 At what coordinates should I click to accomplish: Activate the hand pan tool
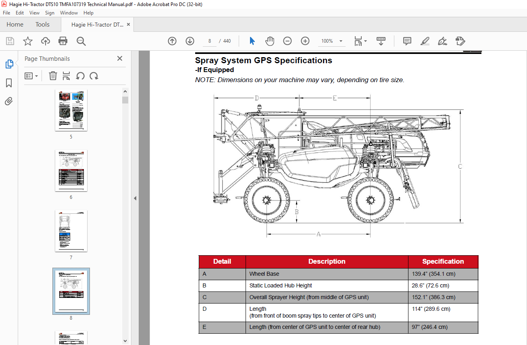pos(270,41)
